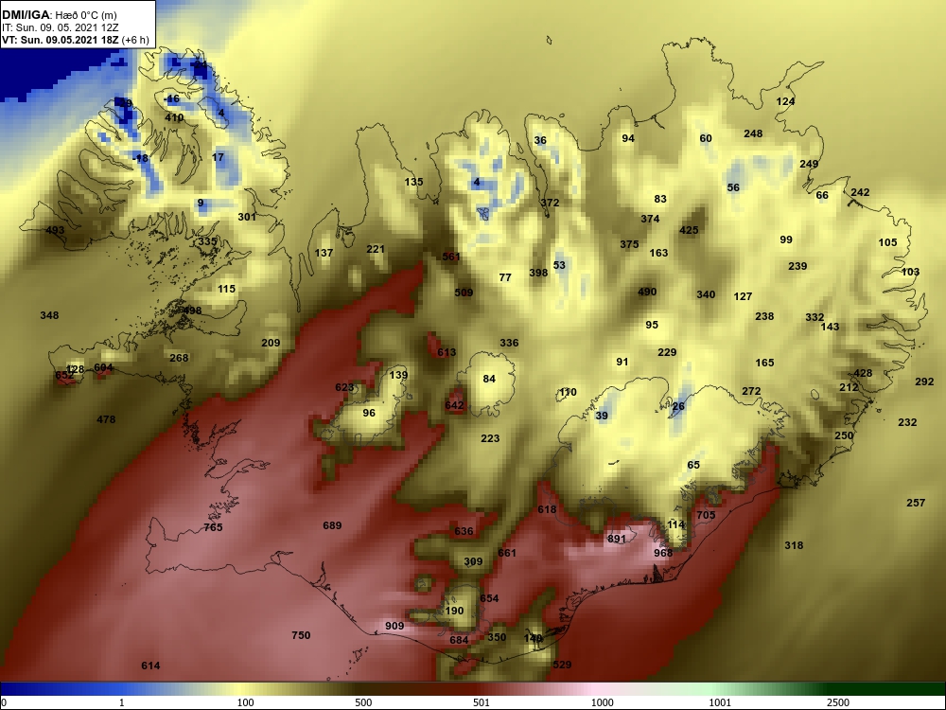946x710 pixels.
Task: Click the map value 750
Action: pyautogui.click(x=301, y=634)
